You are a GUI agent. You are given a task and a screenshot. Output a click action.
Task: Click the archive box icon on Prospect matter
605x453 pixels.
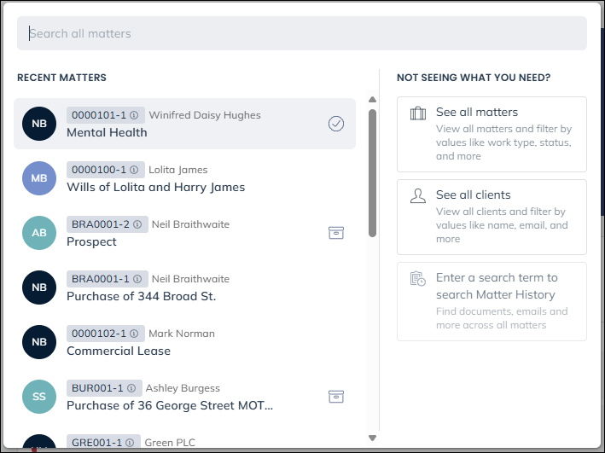tap(336, 233)
